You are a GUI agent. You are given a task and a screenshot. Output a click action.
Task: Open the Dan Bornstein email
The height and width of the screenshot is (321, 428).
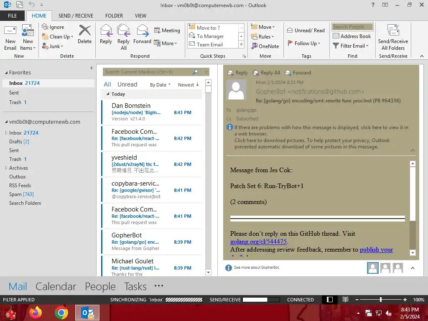pos(152,112)
